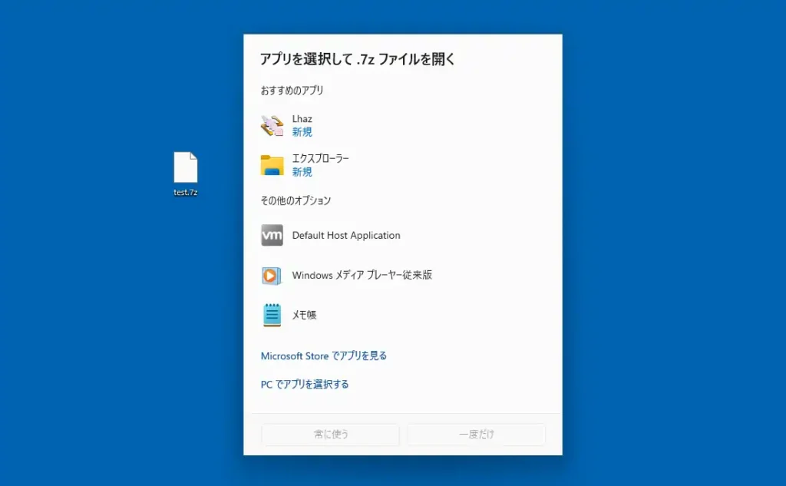
Task: Open the file with エクスプローラー
Action: pos(320,158)
